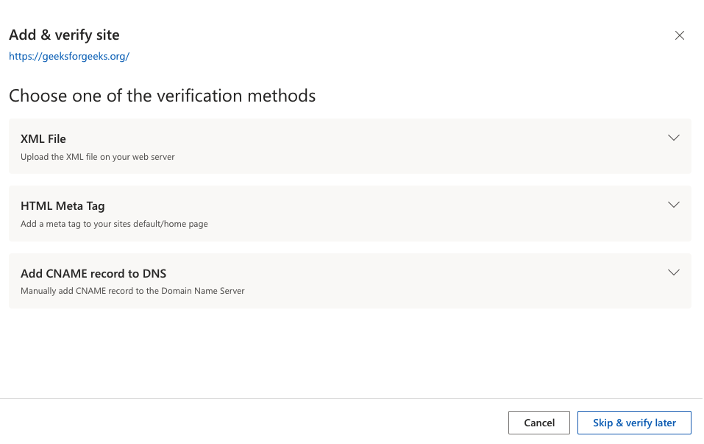Open the HTML Meta Tag verification card body

coord(349,214)
